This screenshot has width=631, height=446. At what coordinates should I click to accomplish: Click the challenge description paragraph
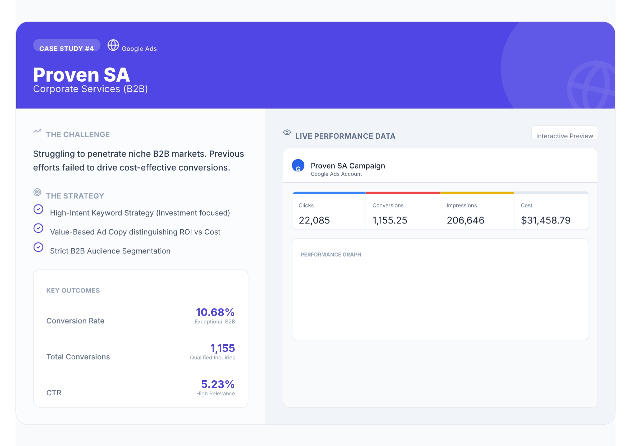pyautogui.click(x=139, y=161)
